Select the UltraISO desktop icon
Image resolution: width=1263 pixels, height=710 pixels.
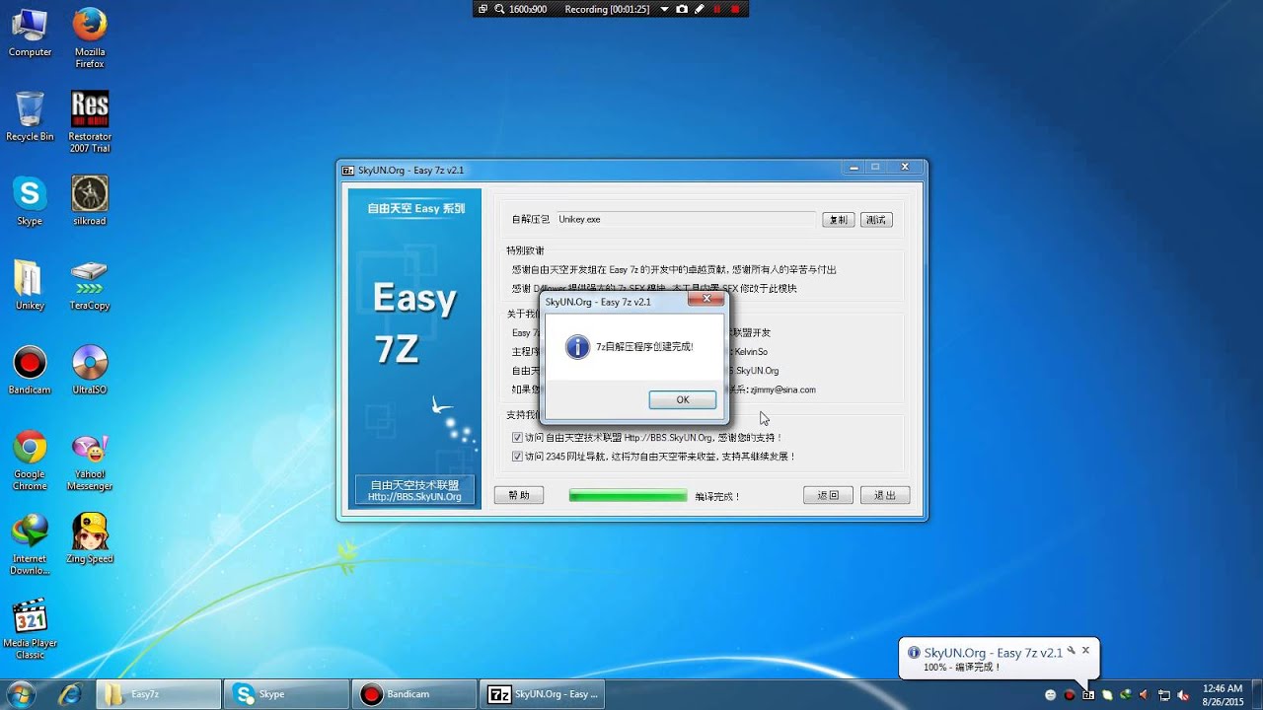pos(90,370)
